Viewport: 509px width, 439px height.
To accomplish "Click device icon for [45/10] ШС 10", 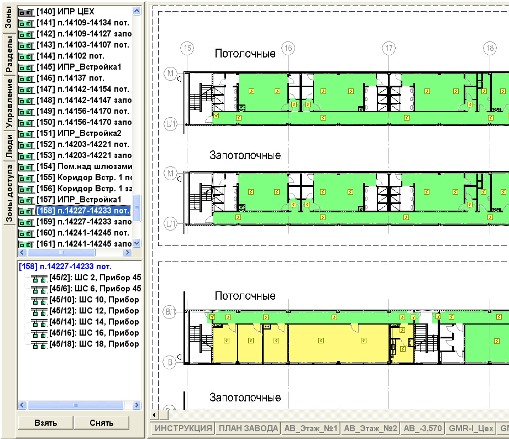I will pos(39,300).
